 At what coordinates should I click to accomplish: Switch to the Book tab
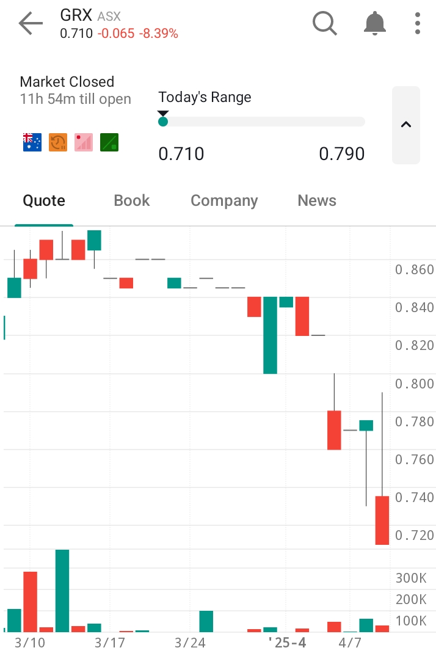132,200
